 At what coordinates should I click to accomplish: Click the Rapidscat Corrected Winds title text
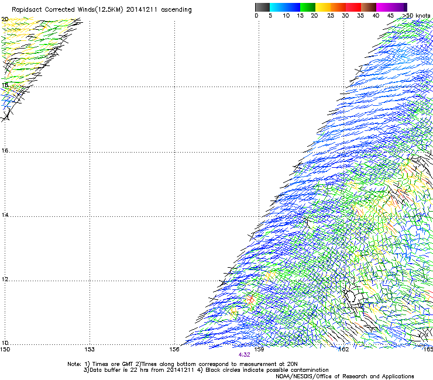coord(102,10)
